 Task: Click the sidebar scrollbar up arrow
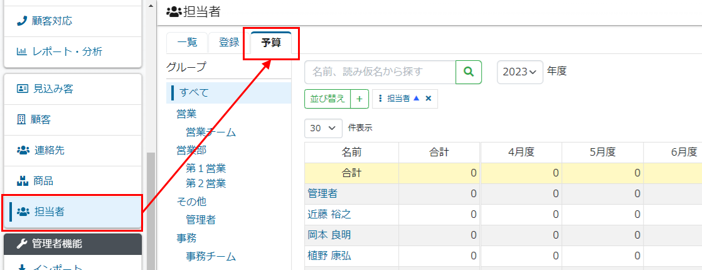click(149, 6)
